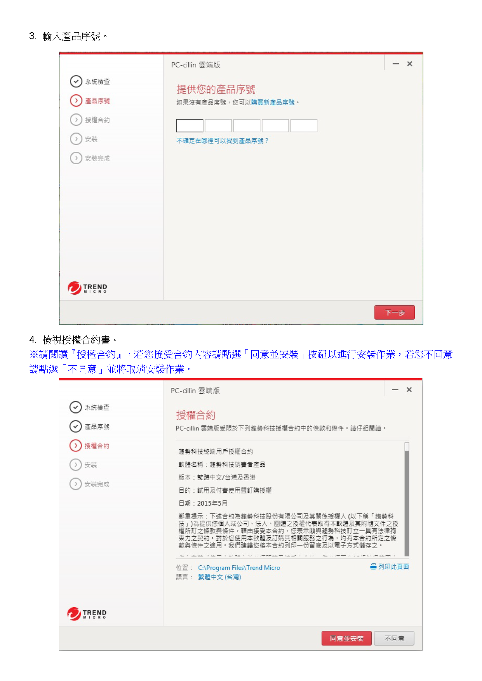Click the first product serial number box
The width and height of the screenshot is (482, 681).
point(190,125)
